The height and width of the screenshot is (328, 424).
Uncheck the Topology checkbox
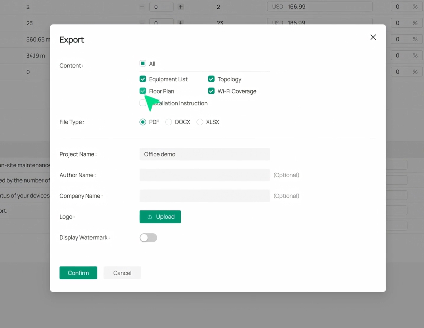(x=211, y=79)
